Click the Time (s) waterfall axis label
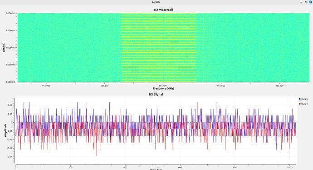This screenshot has height=170, width=313. [4, 48]
